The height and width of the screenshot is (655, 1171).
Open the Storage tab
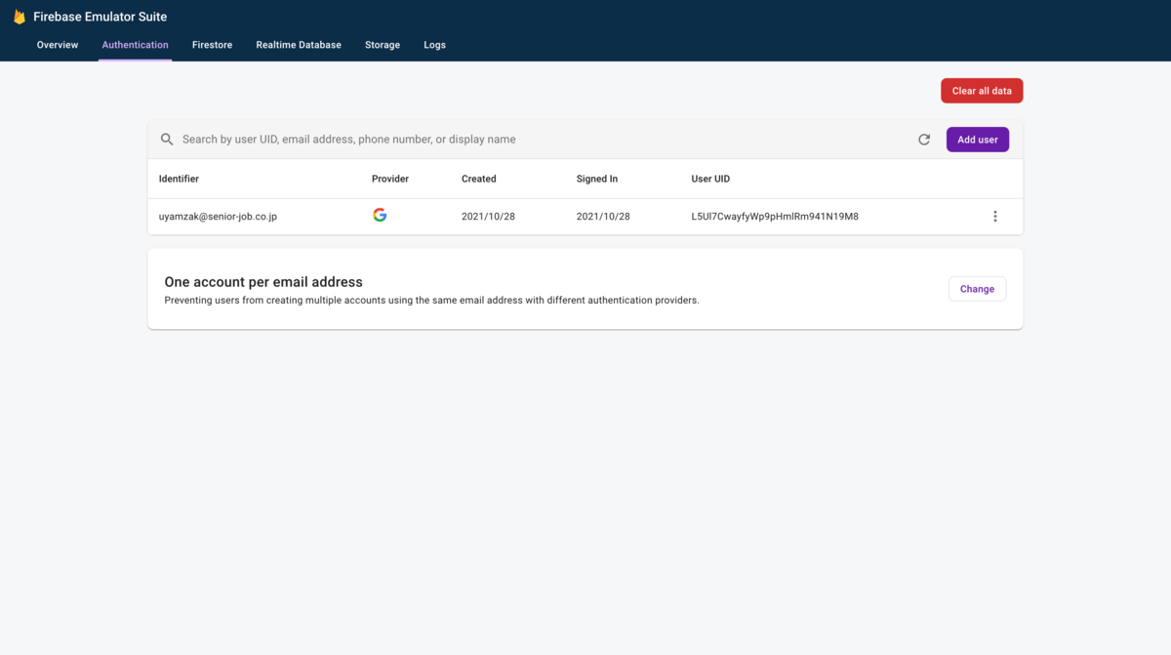pyautogui.click(x=383, y=45)
